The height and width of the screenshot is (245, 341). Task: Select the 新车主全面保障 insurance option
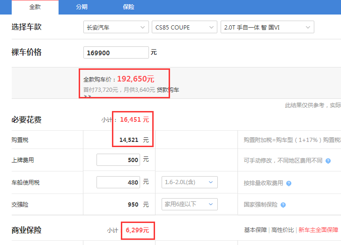tap(318, 230)
